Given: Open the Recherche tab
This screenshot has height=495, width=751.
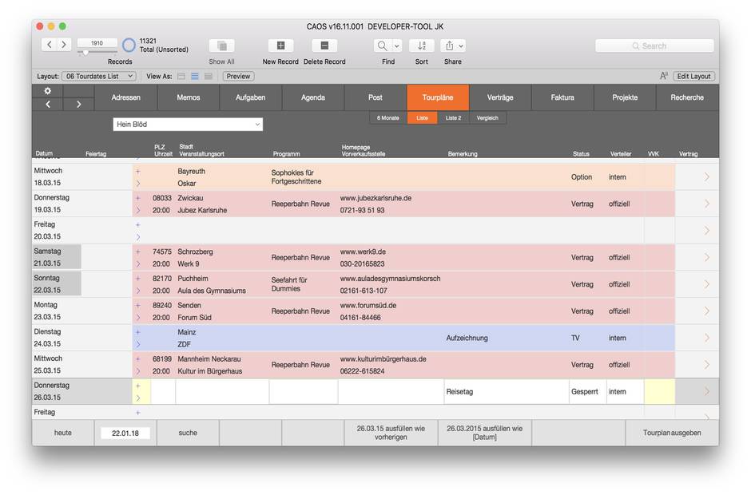Looking at the screenshot, I should (687, 97).
